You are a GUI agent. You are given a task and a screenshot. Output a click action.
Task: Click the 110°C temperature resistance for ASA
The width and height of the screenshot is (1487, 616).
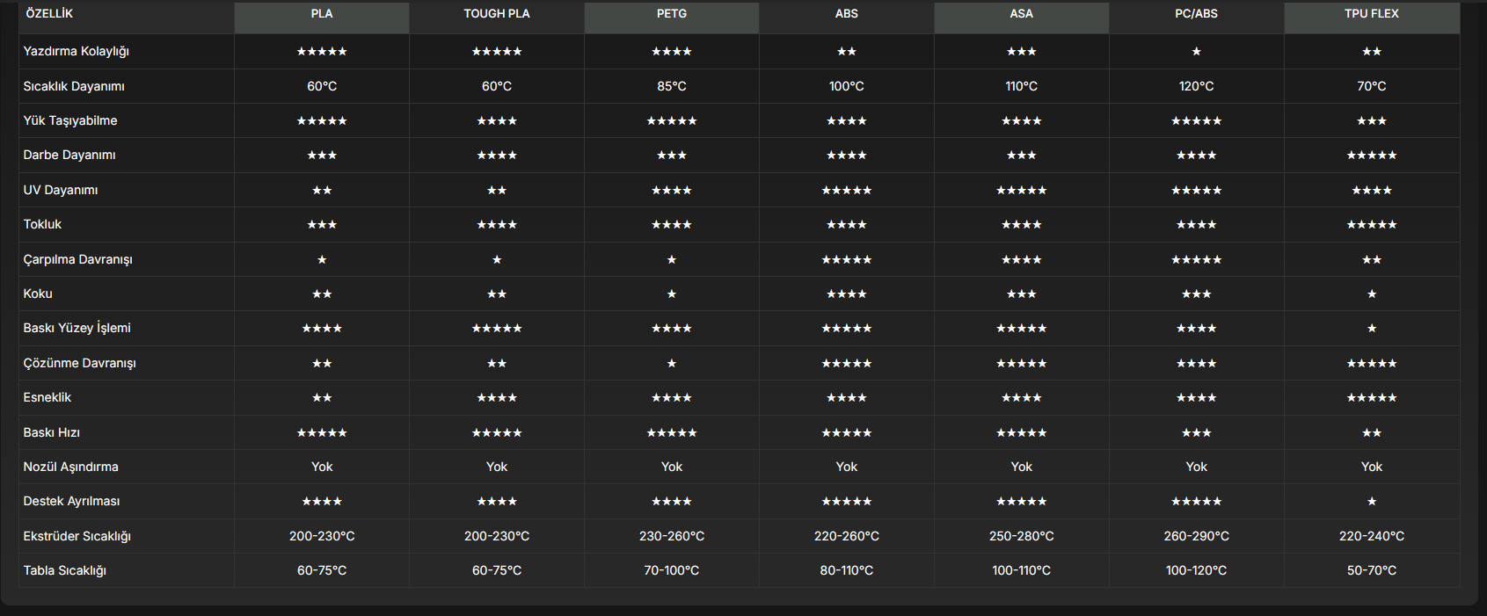1022,86
